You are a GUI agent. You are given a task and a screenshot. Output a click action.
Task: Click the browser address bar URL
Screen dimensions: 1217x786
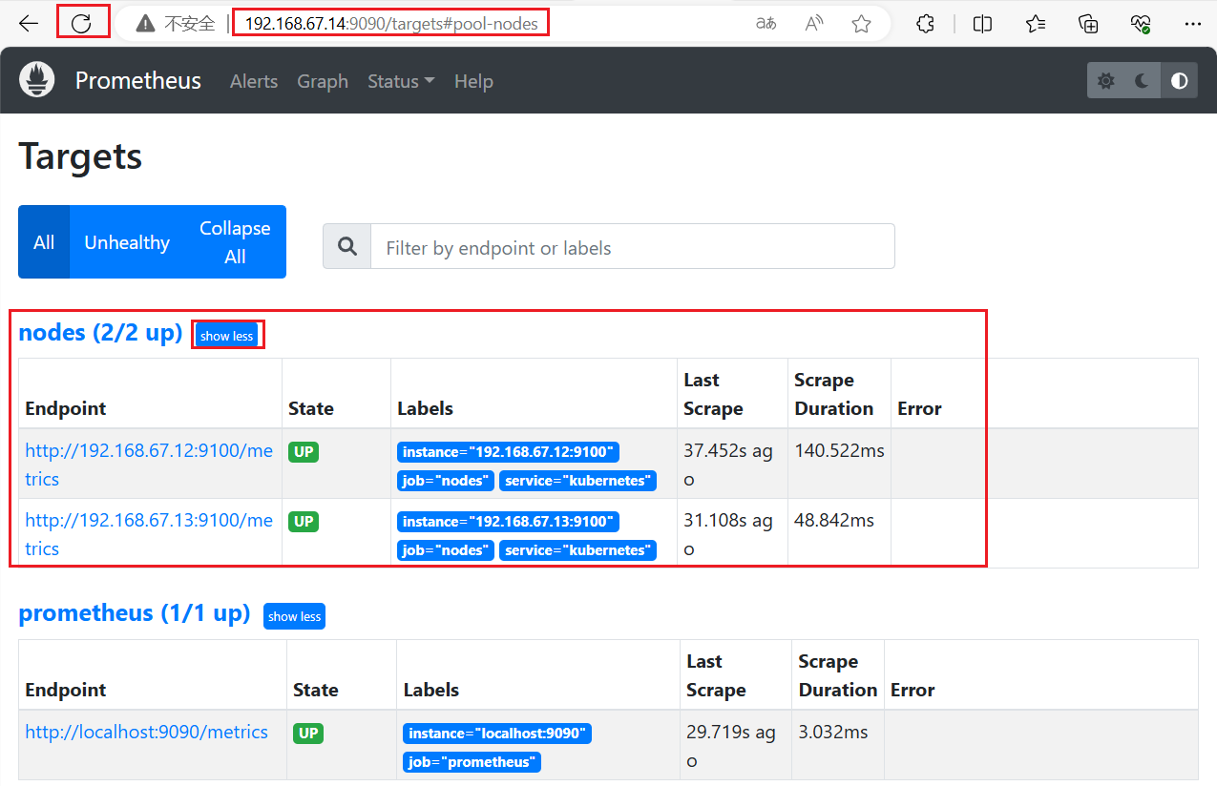click(391, 24)
